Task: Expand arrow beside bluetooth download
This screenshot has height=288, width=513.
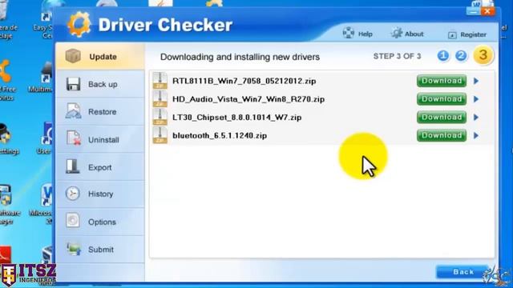Action: (476, 135)
